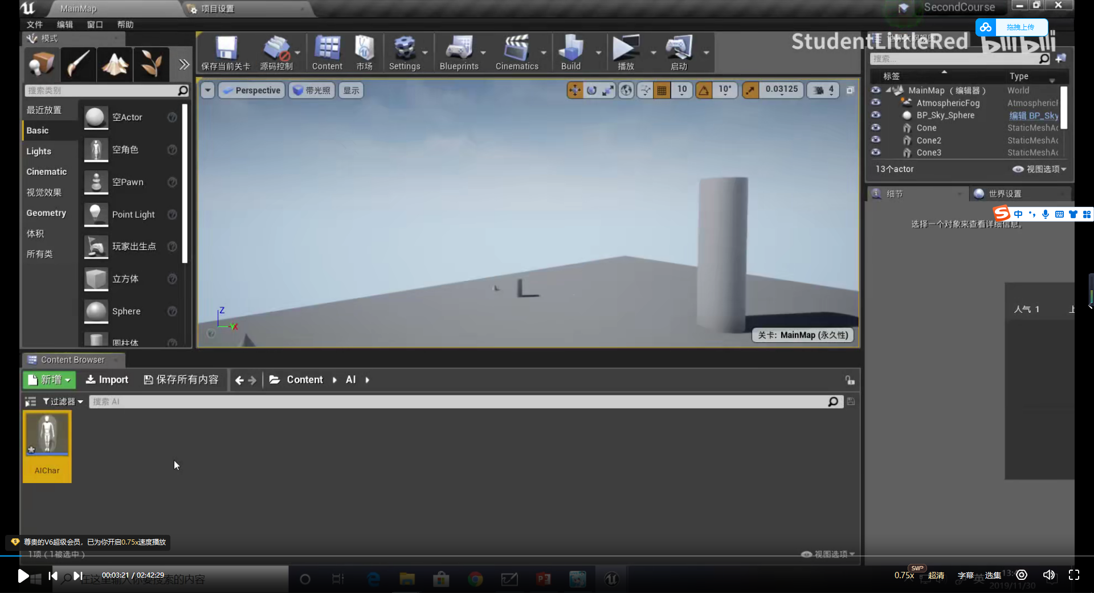Screen dimensions: 1094x593
Task: Open the 文件 (File) menu
Action: (35, 24)
